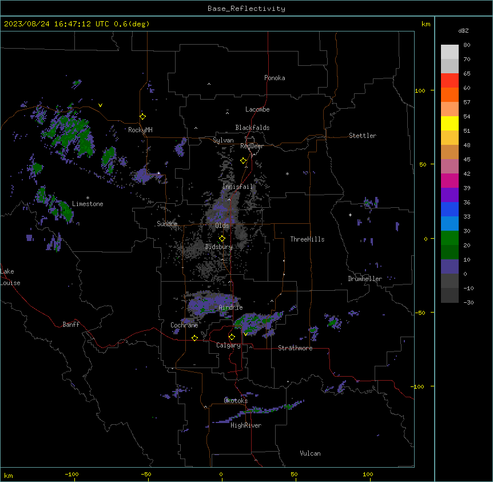Click the yellow marker south of RedDeer
The width and height of the screenshot is (493, 482).
243,161
